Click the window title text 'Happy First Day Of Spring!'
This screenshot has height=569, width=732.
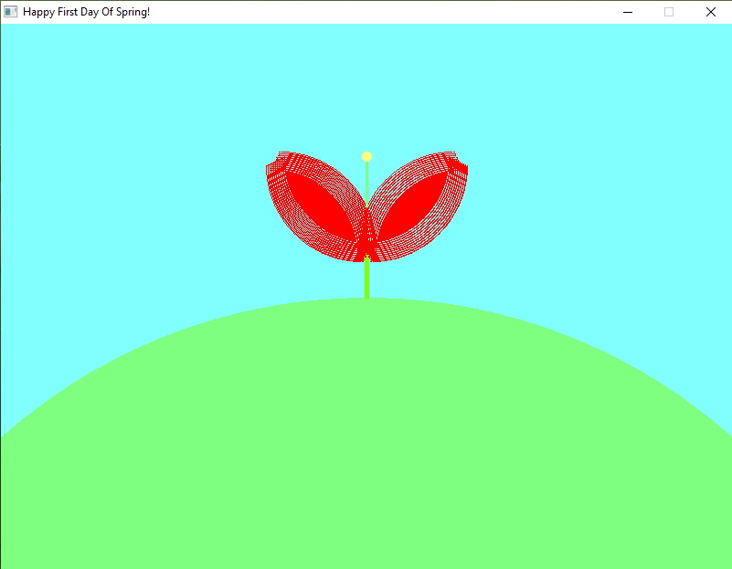[86, 12]
